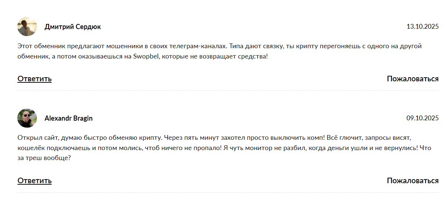Screen dimensions: 445x206
Task: Open Alexandr Bragin's avatar photo
Action: 27,118
